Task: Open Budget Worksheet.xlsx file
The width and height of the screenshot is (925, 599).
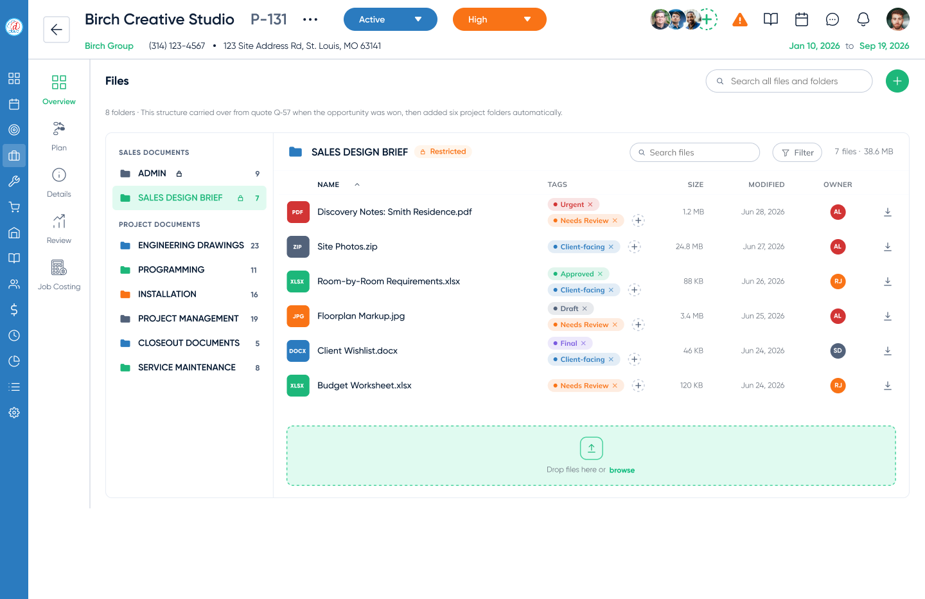Action: point(364,386)
